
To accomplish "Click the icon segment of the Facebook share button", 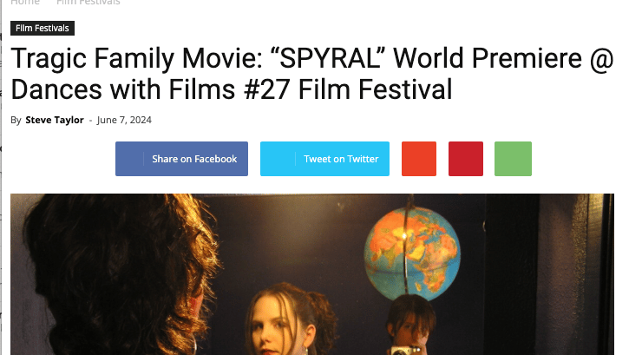I will [x=129, y=159].
